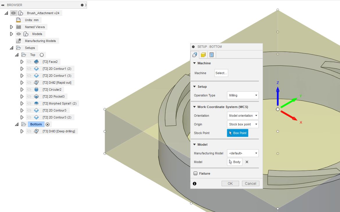Toggle visibility of [T2] Face2
The width and height of the screenshot is (340, 212).
pyautogui.click(x=29, y=62)
